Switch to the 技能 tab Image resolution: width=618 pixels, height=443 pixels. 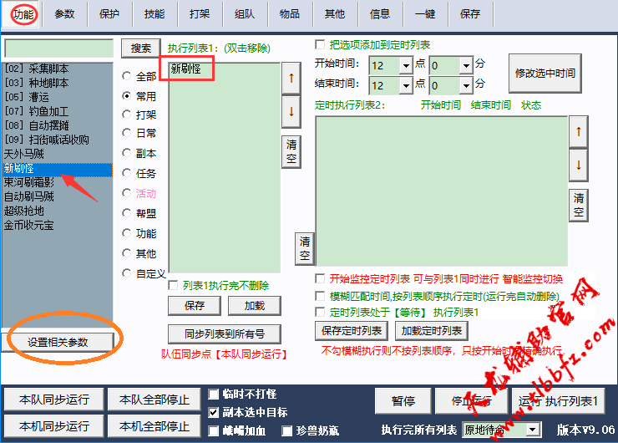coord(154,14)
